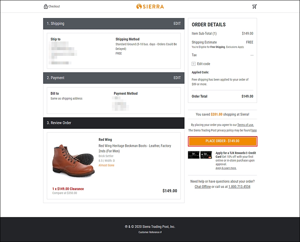Expand the Edit code plus icon
Screen dimensions: 300x242
194,64
